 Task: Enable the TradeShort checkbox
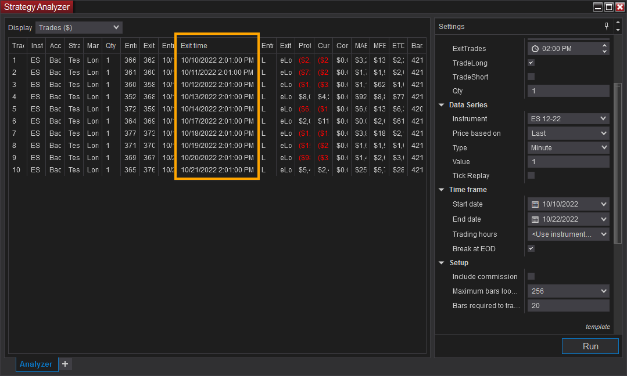(531, 77)
